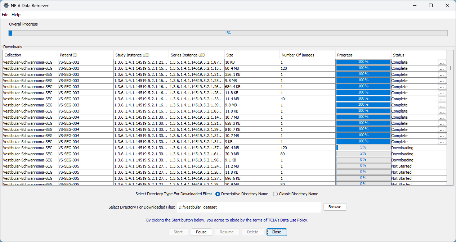Click the 'Select Directory For Downloaded Files:' label
Image resolution: width=456 pixels, height=242 pixels.
coord(142,207)
